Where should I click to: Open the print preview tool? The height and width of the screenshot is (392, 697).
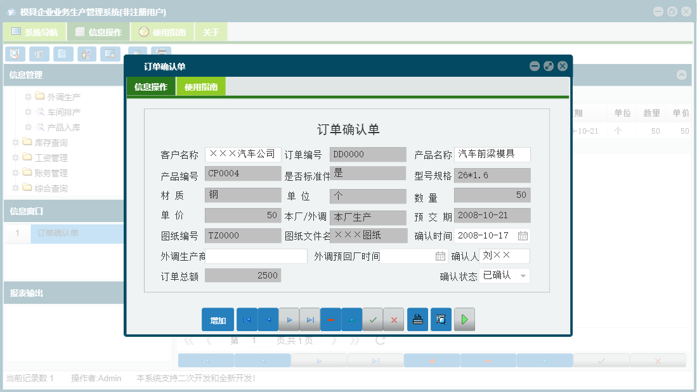441,319
